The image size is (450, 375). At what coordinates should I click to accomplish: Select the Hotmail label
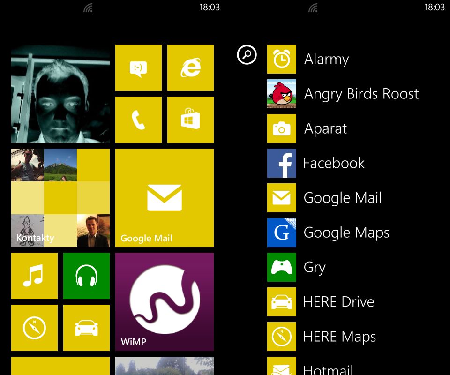tap(328, 370)
